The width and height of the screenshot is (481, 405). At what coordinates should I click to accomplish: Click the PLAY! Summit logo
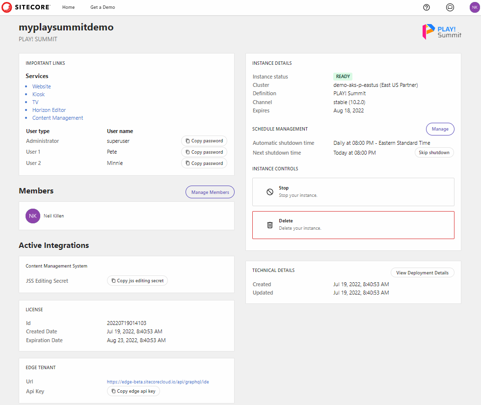441,31
